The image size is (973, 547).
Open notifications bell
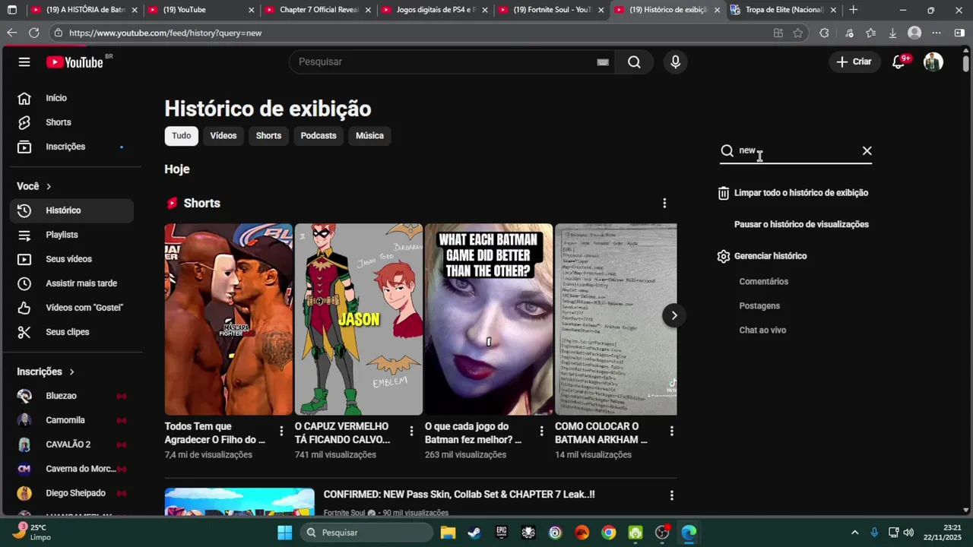point(899,62)
